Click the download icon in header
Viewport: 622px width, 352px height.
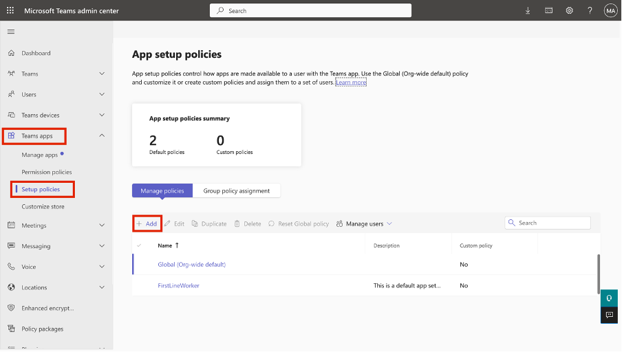tap(528, 11)
